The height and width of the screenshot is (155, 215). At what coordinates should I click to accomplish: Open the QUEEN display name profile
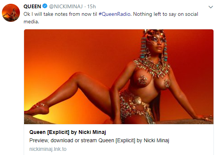tap(32, 6)
